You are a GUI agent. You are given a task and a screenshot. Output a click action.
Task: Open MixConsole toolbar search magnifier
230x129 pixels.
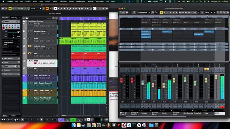tap(134, 13)
